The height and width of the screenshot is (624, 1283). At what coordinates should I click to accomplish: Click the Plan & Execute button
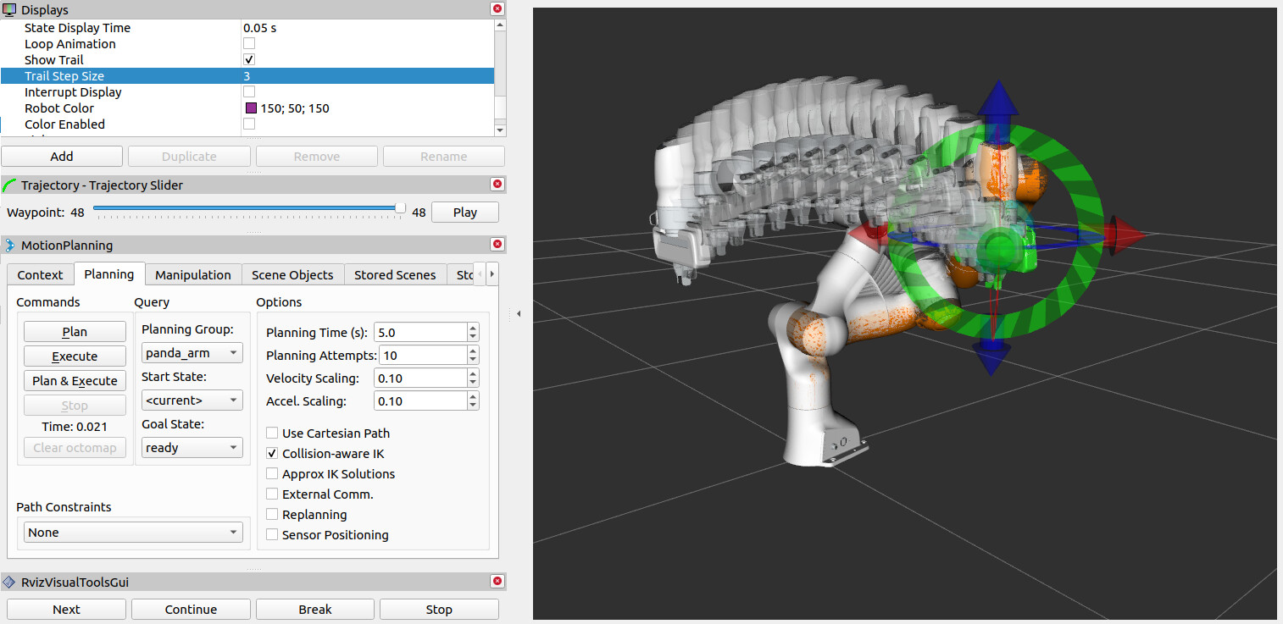click(x=75, y=381)
